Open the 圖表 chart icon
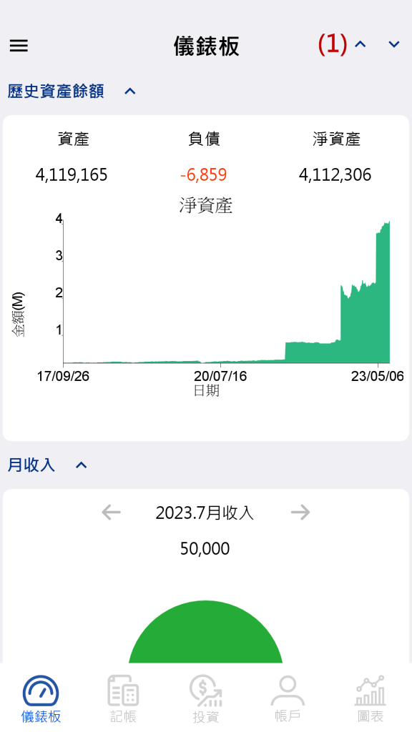The width and height of the screenshot is (412, 732). point(371,691)
